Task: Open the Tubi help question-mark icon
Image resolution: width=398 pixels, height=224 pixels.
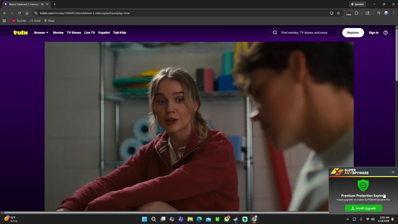Action: pyautogui.click(x=386, y=32)
